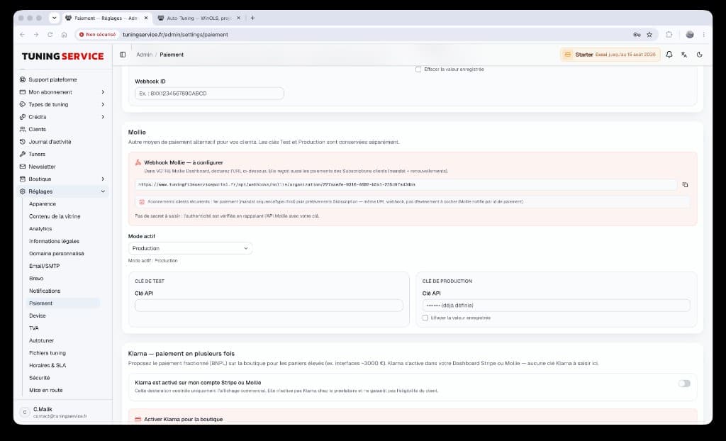
Task: Open the Mode actif Production dropdown
Action: click(x=190, y=248)
